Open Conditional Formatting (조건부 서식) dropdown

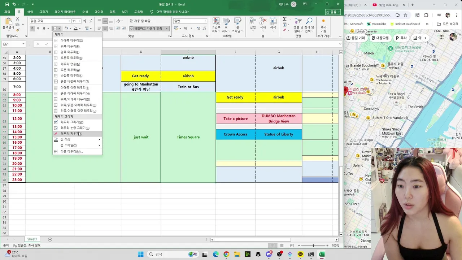pyautogui.click(x=216, y=25)
